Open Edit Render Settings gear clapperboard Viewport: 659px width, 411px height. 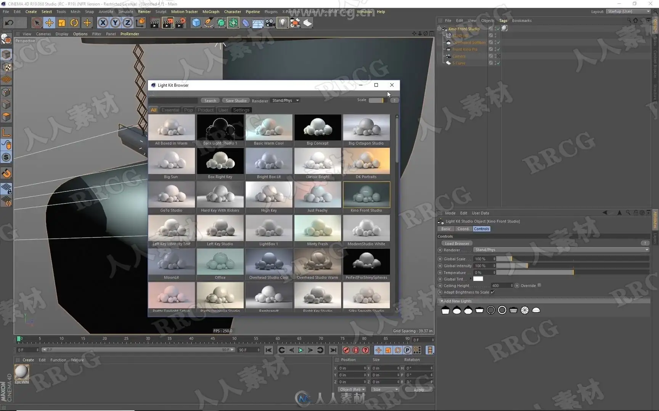pyautogui.click(x=180, y=23)
